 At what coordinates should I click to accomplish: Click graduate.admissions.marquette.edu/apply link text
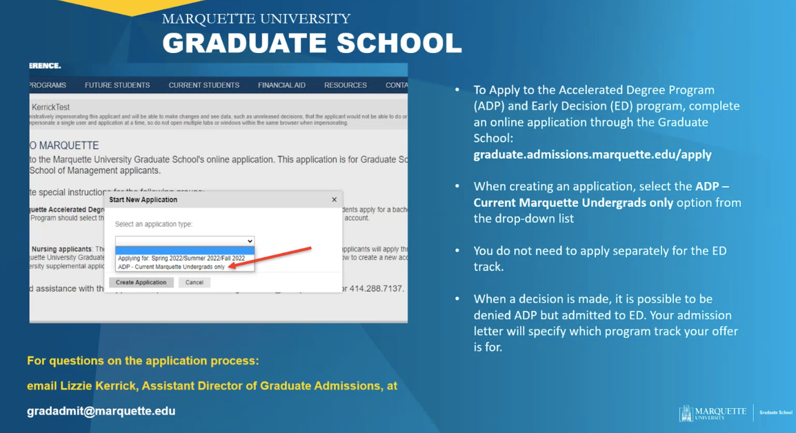click(593, 154)
